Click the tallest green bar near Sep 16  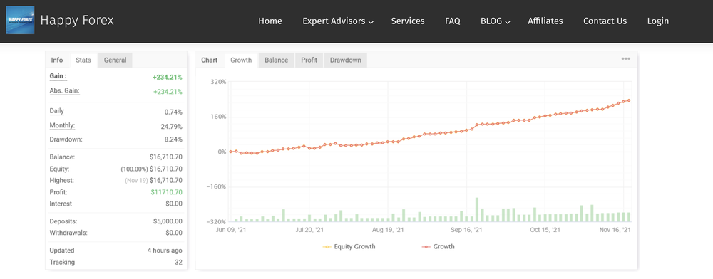click(477, 209)
